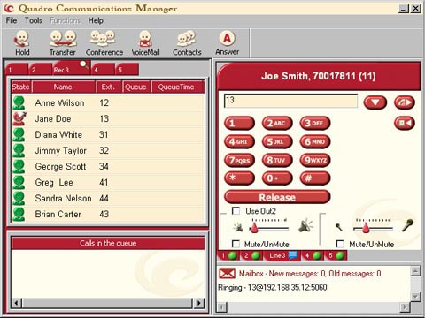Click Jane Doe's ringing state icon
Image resolution: width=425 pixels, height=318 pixels.
coord(19,118)
